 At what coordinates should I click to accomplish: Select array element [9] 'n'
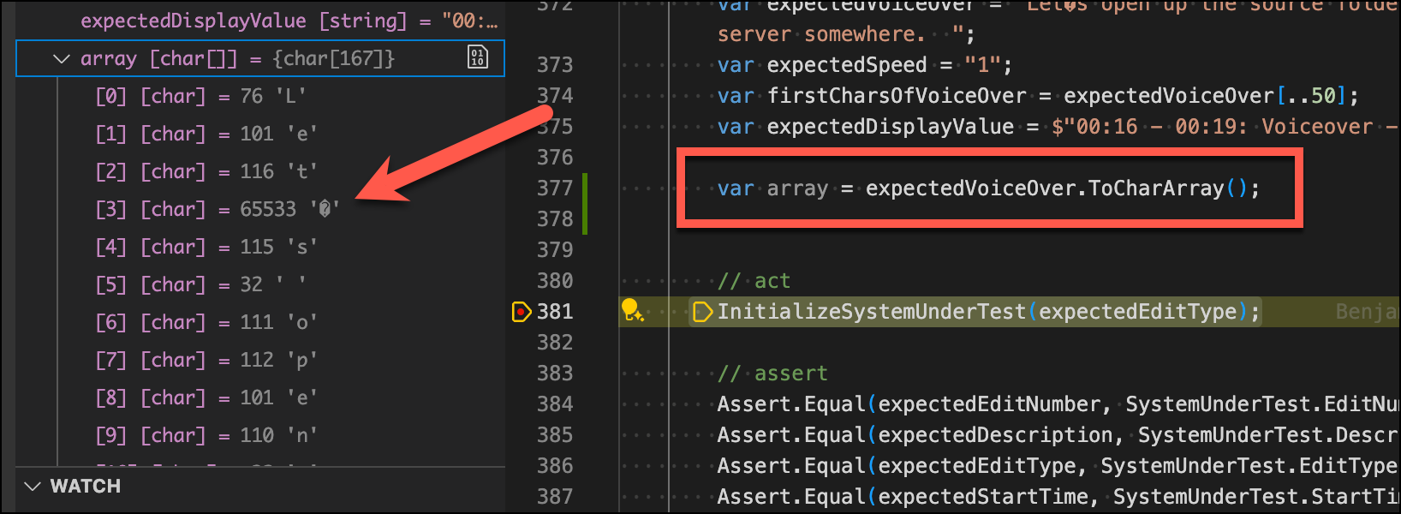(x=206, y=435)
